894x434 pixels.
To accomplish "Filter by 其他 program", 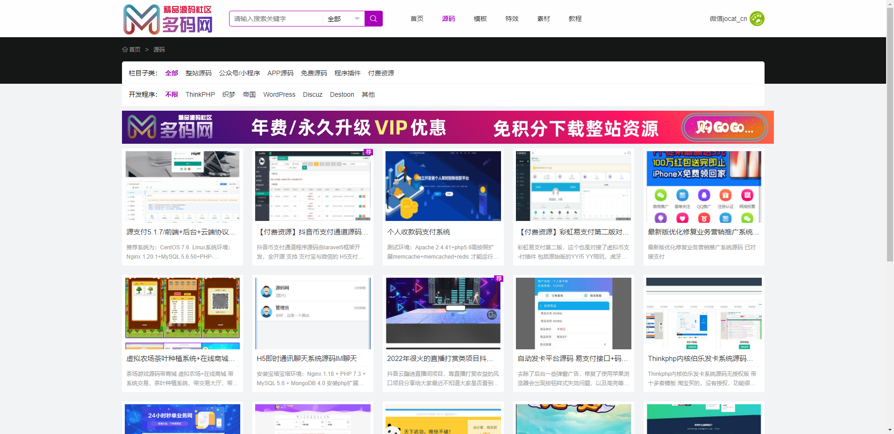I will 368,94.
